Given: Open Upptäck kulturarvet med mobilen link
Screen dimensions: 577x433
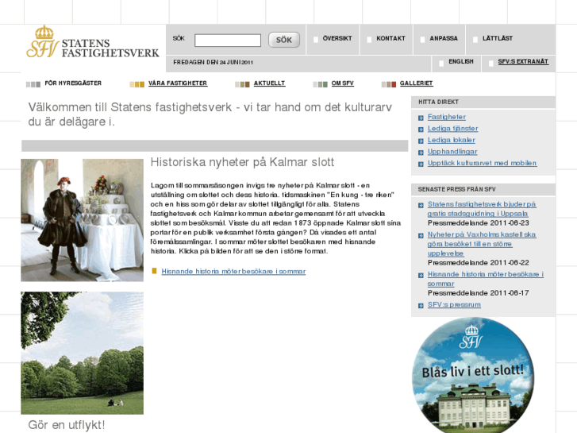Looking at the screenshot, I should [482, 163].
